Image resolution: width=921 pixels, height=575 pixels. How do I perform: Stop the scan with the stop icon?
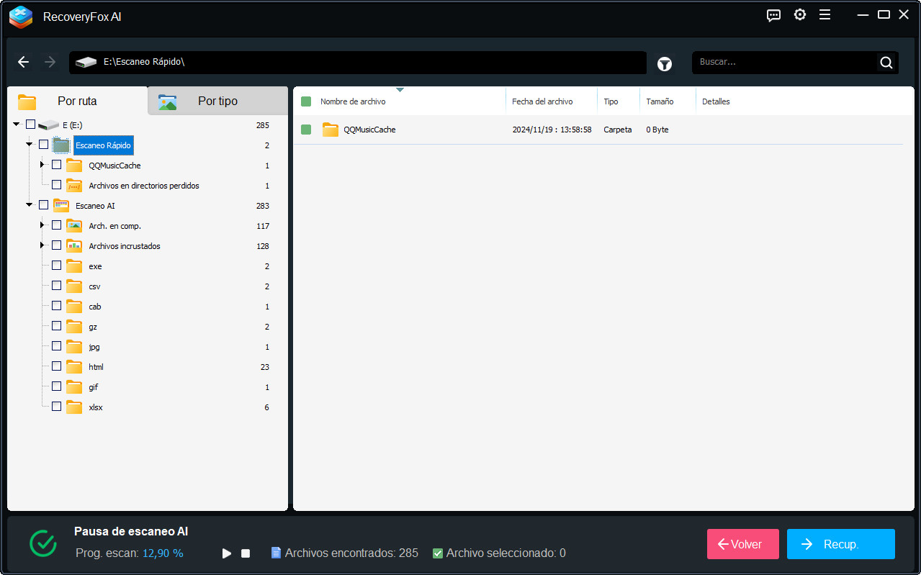pyautogui.click(x=245, y=553)
